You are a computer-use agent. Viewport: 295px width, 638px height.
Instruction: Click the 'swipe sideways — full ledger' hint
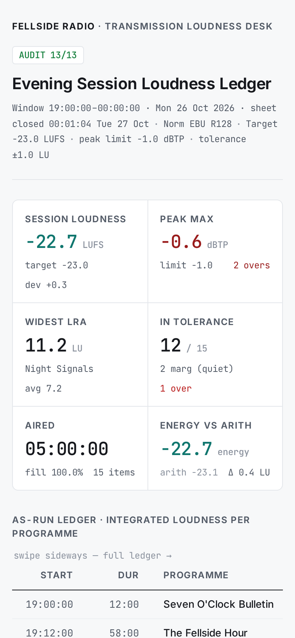(93, 556)
